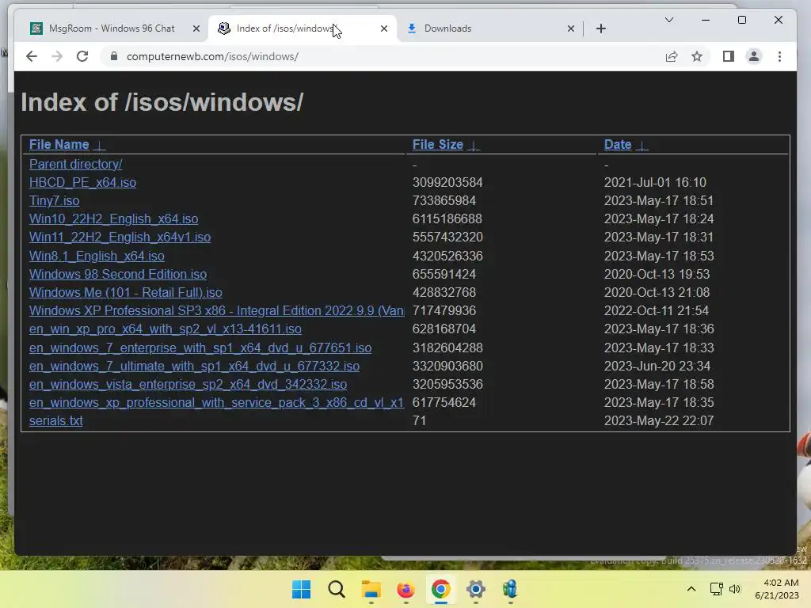
Task: Toggle File Name descending sort arrow
Action: (99, 146)
